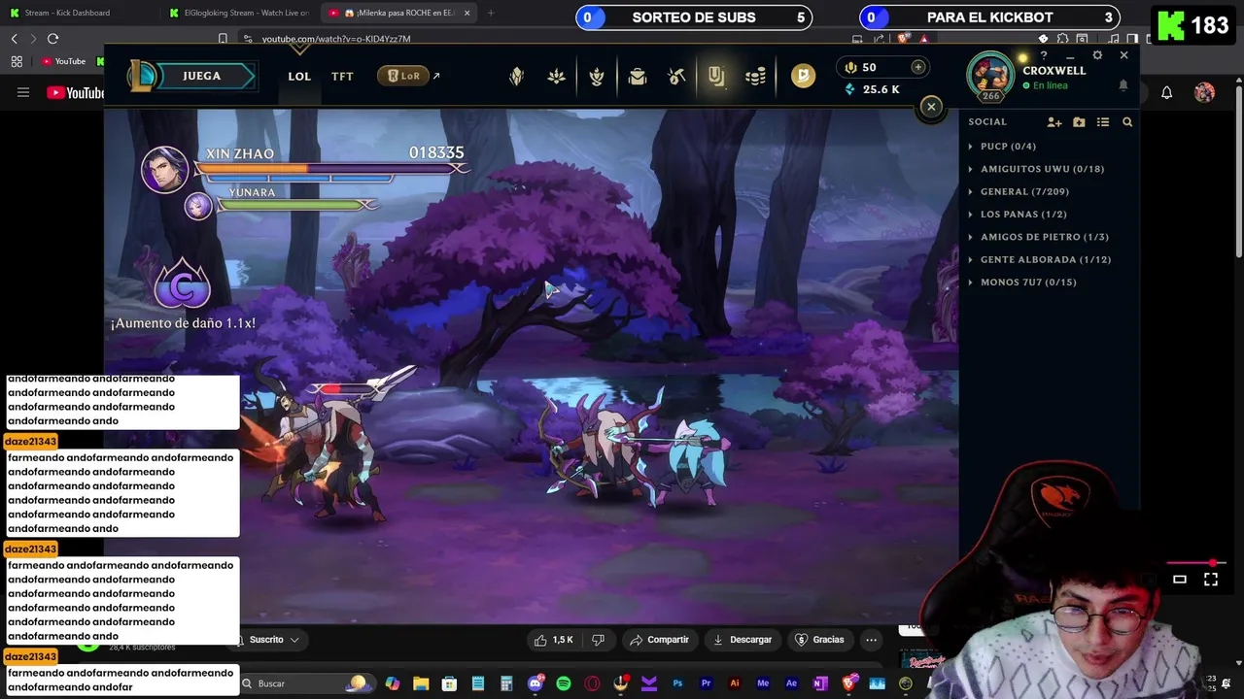The height and width of the screenshot is (699, 1244).
Task: Toggle YouTube theater mode
Action: pos(1180,580)
